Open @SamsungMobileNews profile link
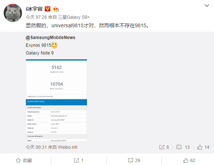 pyautogui.click(x=51, y=38)
